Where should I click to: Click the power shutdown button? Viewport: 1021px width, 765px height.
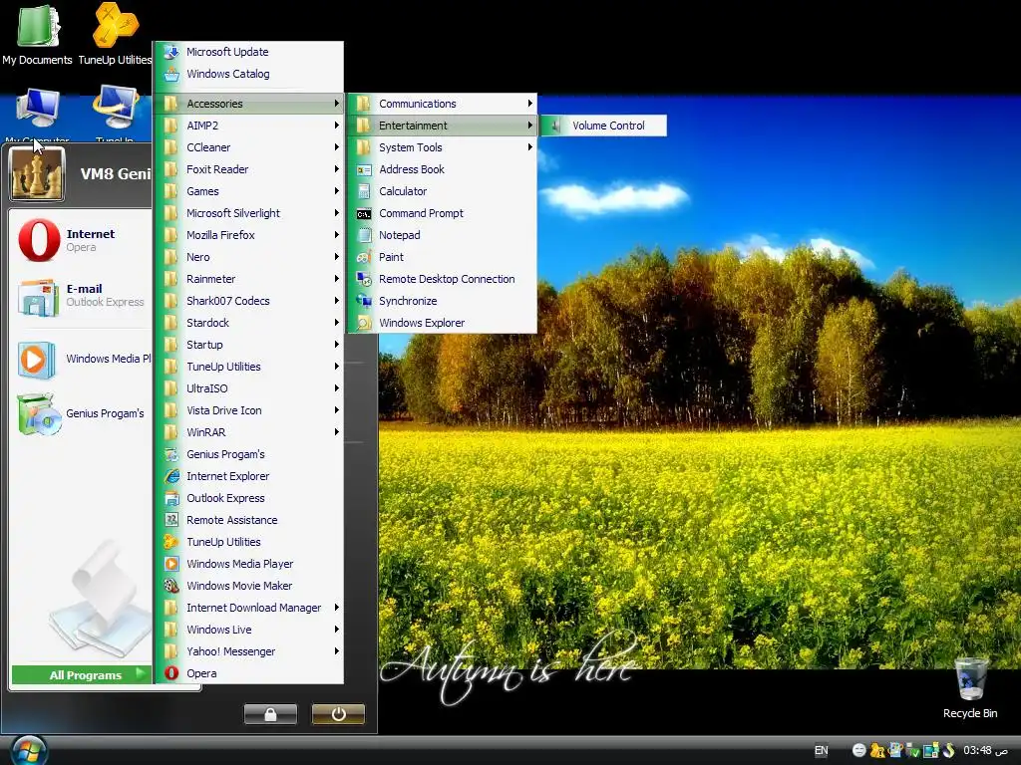[x=338, y=714]
